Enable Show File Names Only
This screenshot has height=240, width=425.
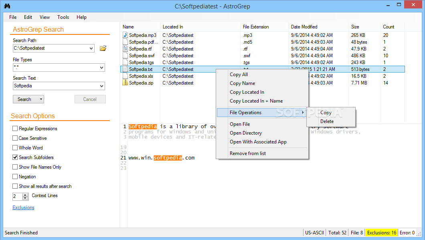[x=15, y=167]
